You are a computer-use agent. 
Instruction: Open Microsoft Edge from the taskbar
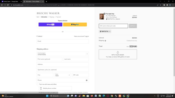pos(104,96)
